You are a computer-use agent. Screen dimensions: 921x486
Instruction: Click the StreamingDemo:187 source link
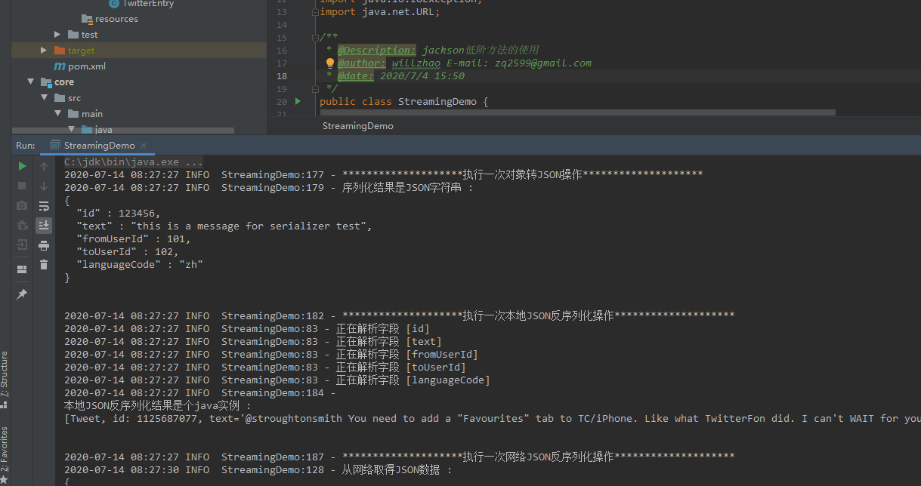pos(273,457)
